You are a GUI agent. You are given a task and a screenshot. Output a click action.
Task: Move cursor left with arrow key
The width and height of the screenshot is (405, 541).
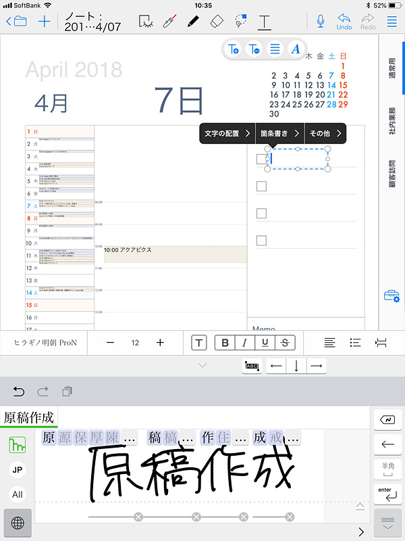pos(276,366)
